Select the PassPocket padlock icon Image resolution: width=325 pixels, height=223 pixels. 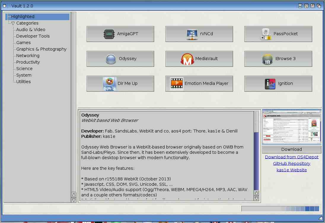266,34
